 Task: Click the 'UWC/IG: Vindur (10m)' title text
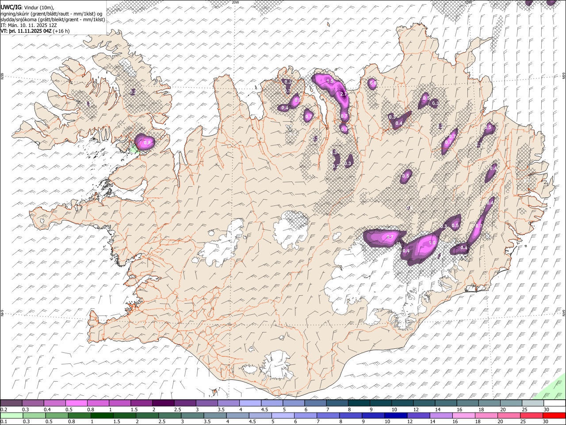[x=27, y=7]
